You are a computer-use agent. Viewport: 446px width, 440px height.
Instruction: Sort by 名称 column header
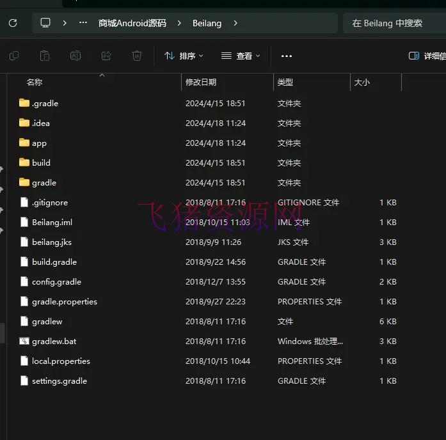pos(35,82)
